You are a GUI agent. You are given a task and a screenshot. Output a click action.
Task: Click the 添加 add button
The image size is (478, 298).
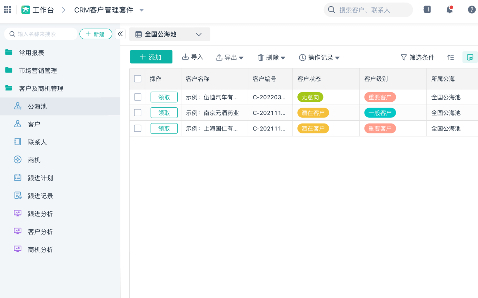tap(151, 57)
